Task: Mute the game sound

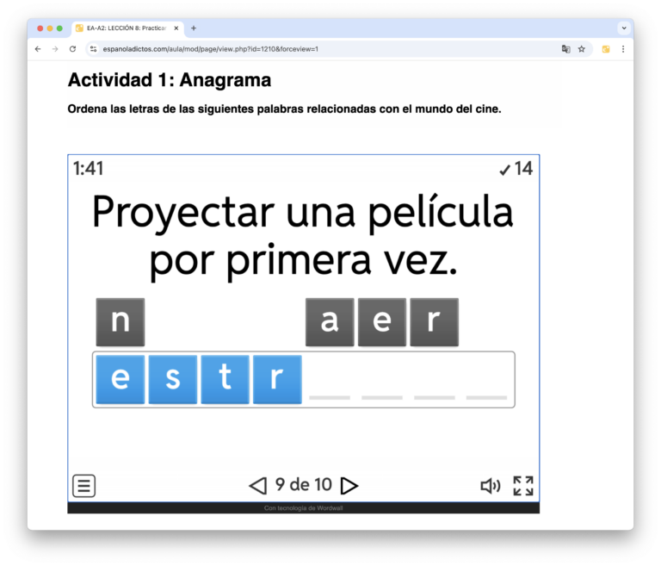Action: 491,486
